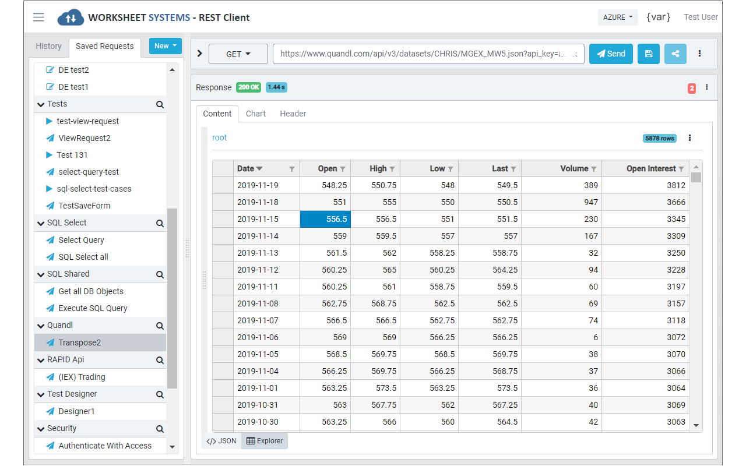Collapse the SQL Select folder
This screenshot has height=466, width=746.
click(41, 223)
